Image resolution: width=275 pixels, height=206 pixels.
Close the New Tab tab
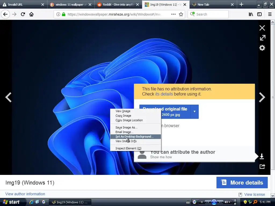(232, 5)
